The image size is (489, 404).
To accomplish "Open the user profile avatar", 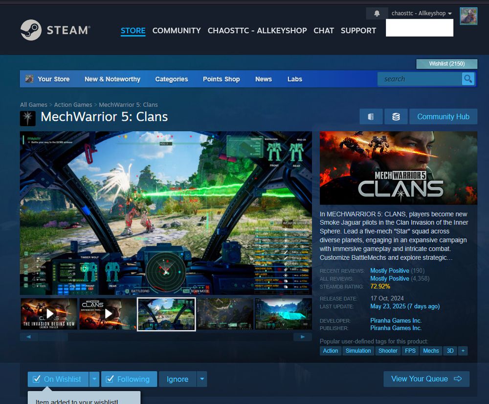I will click(x=468, y=16).
